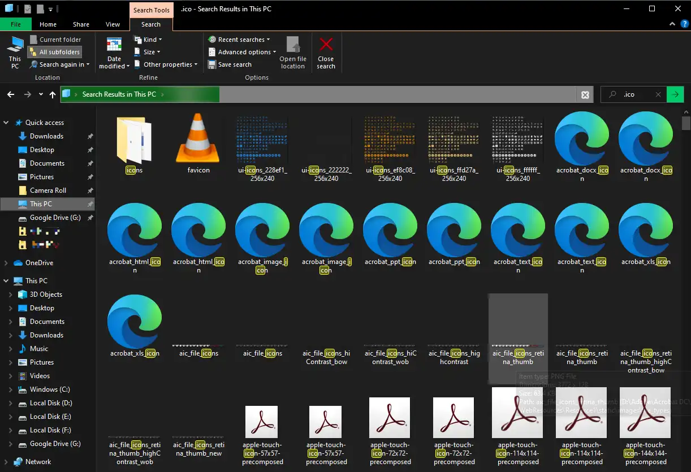Click the This PC ribbon location icon
This screenshot has width=691, height=472.
click(15, 53)
